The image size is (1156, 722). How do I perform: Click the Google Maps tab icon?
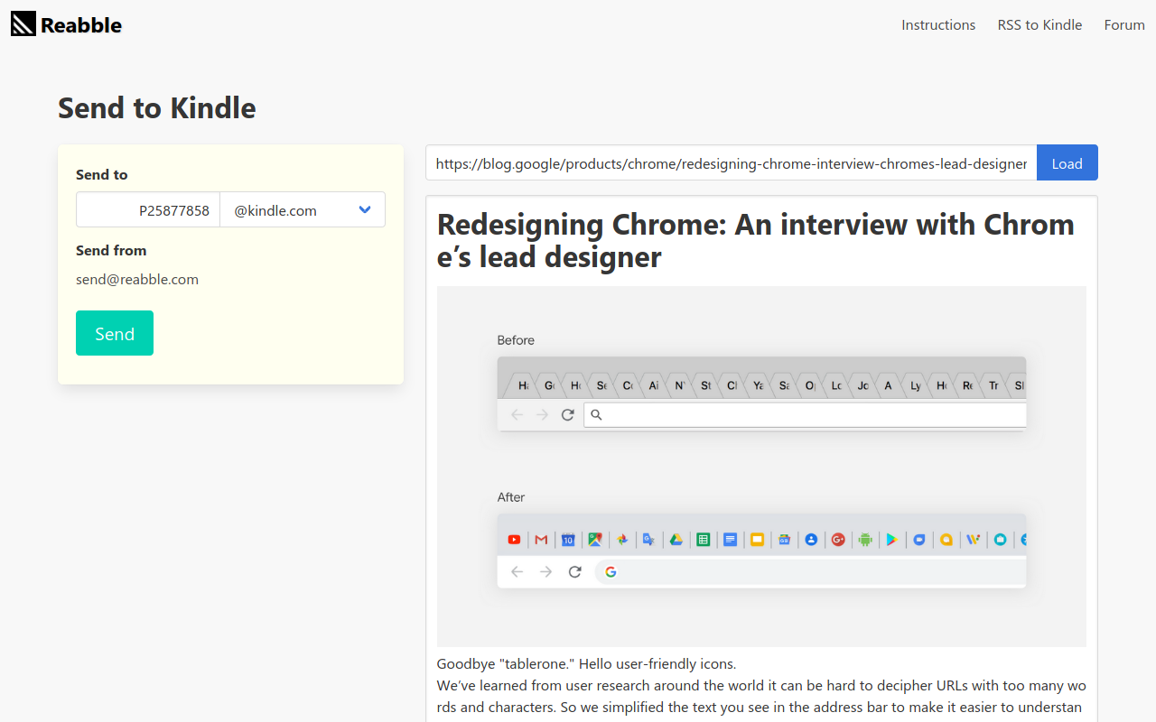click(x=595, y=540)
